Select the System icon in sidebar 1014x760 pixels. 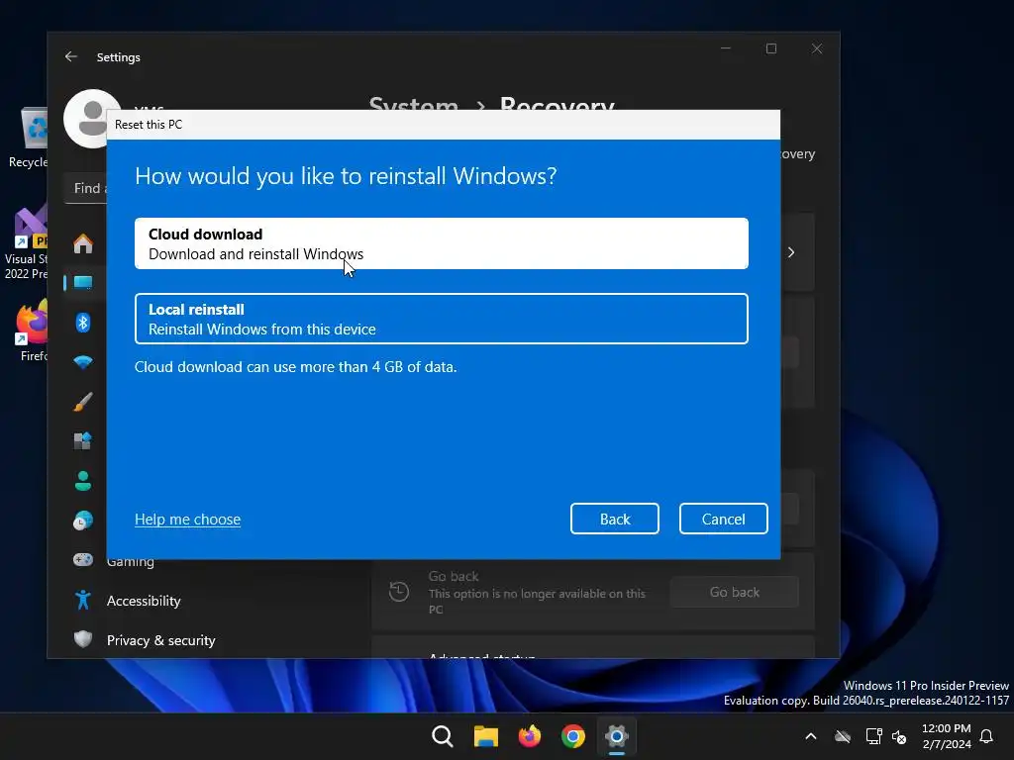(83, 282)
